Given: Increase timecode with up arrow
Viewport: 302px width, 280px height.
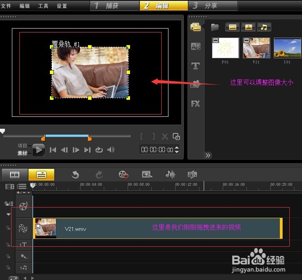Looking at the screenshot, I should click(177, 147).
